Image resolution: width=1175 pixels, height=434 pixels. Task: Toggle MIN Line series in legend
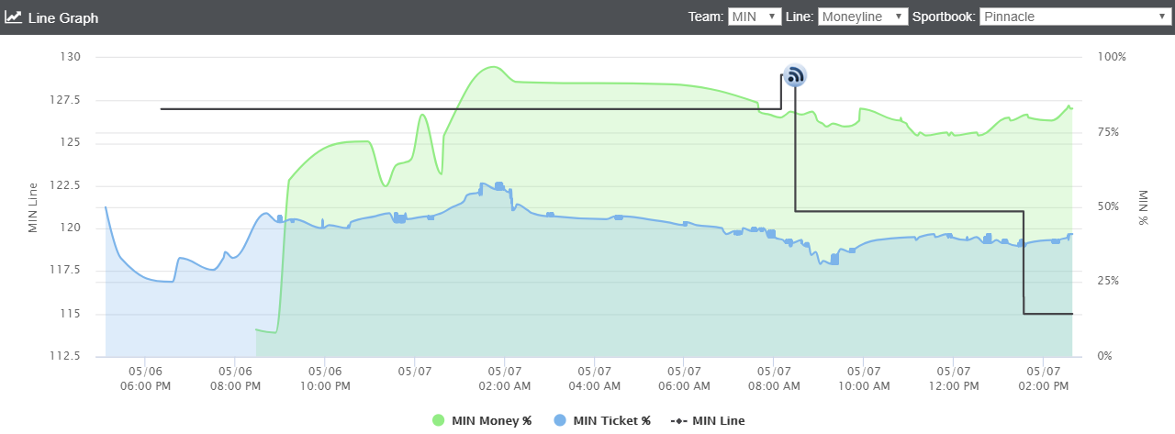pyautogui.click(x=708, y=420)
